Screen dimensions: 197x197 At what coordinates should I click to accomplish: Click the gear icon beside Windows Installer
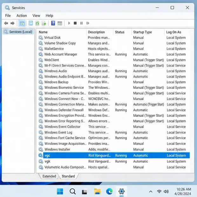click(x=41, y=149)
